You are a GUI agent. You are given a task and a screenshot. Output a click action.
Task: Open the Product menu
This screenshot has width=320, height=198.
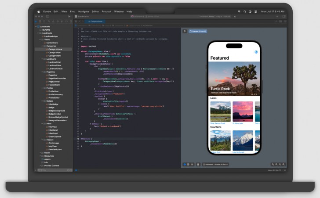pos(106,11)
